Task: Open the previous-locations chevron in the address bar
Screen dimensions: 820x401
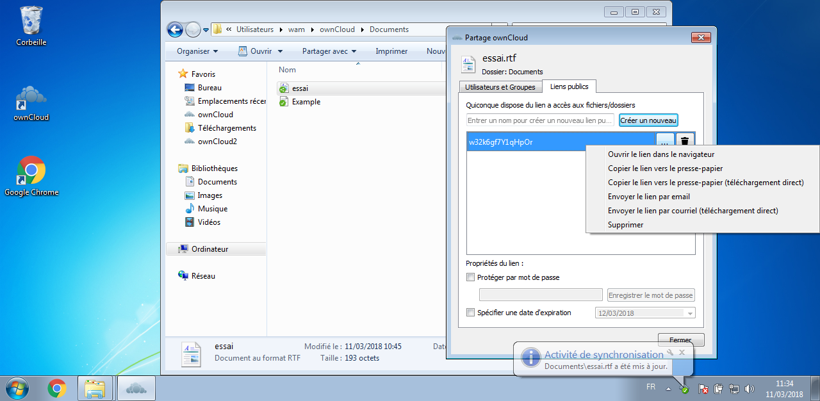Action: [229, 29]
